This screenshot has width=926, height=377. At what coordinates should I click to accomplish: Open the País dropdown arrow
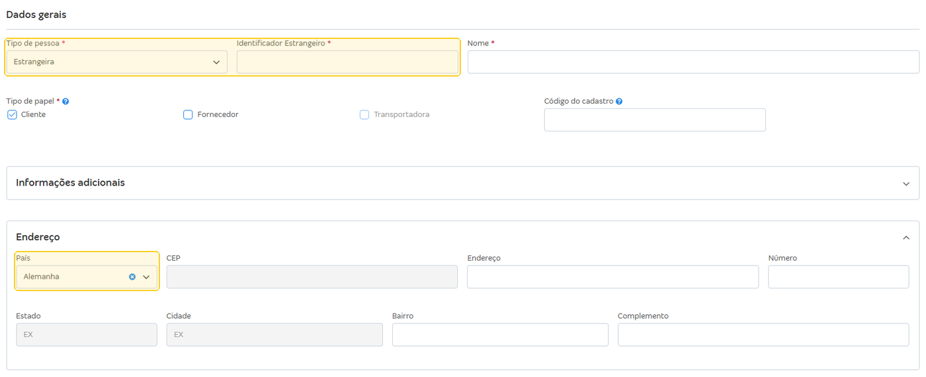point(146,277)
